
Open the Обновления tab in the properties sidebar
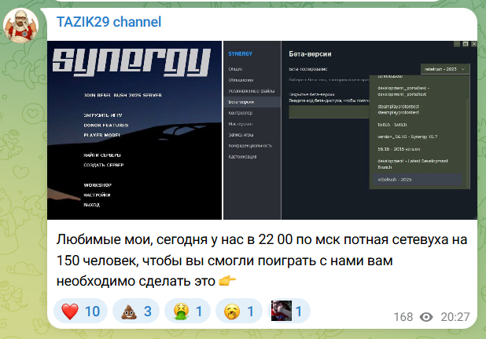(x=241, y=80)
